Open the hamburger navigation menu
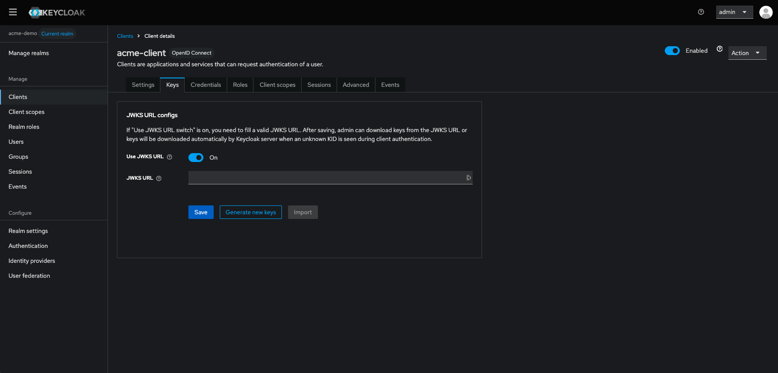 click(x=13, y=12)
